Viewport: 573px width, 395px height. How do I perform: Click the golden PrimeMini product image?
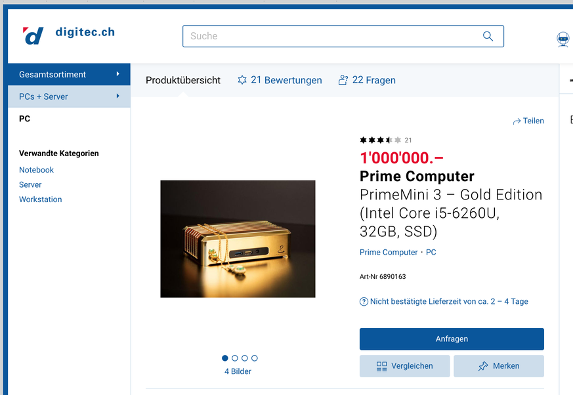[x=238, y=239]
